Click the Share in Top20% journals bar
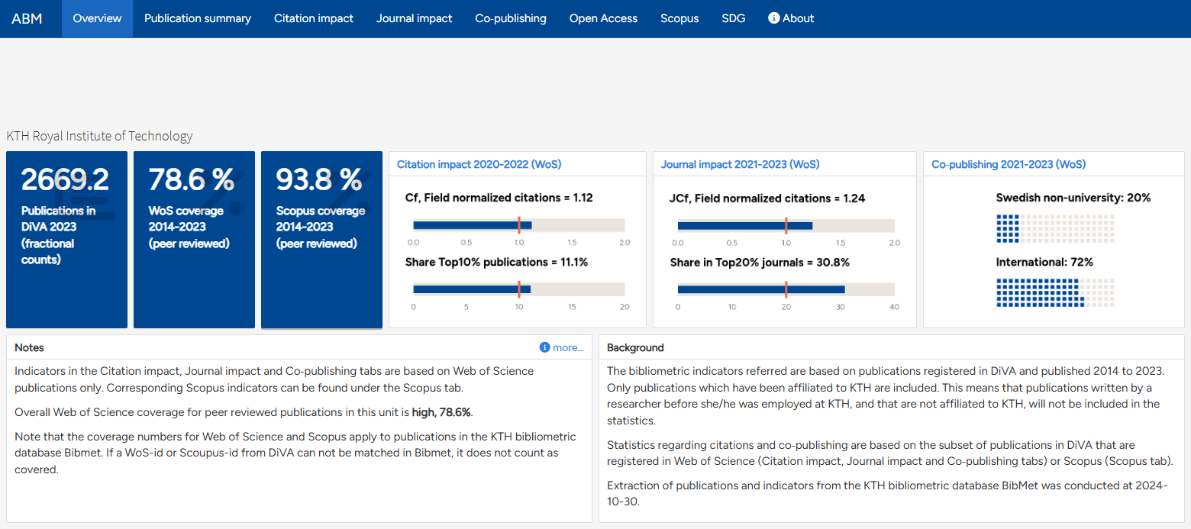This screenshot has height=529, width=1191. click(786, 289)
